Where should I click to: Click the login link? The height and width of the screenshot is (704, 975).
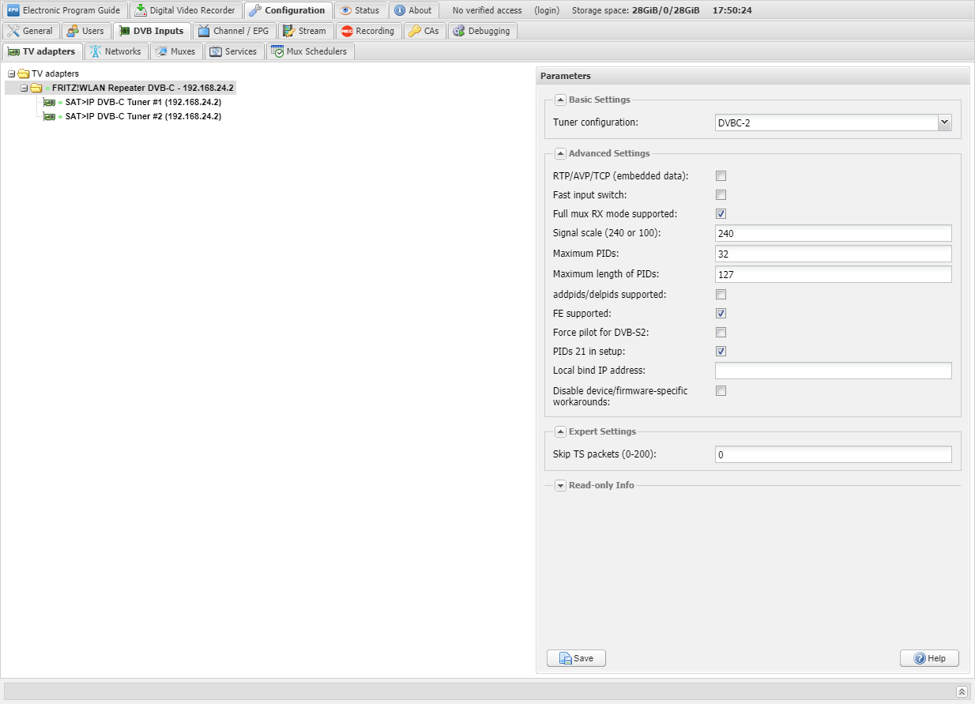[x=547, y=10]
